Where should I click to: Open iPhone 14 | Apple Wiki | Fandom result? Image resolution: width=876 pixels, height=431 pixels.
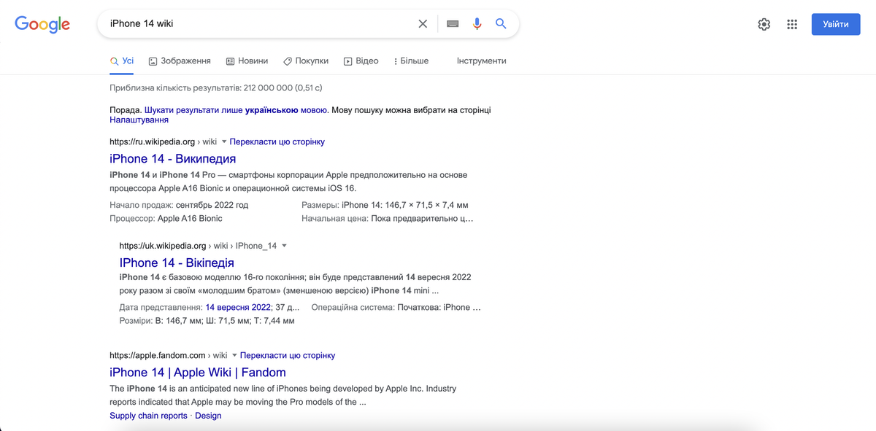(x=197, y=373)
